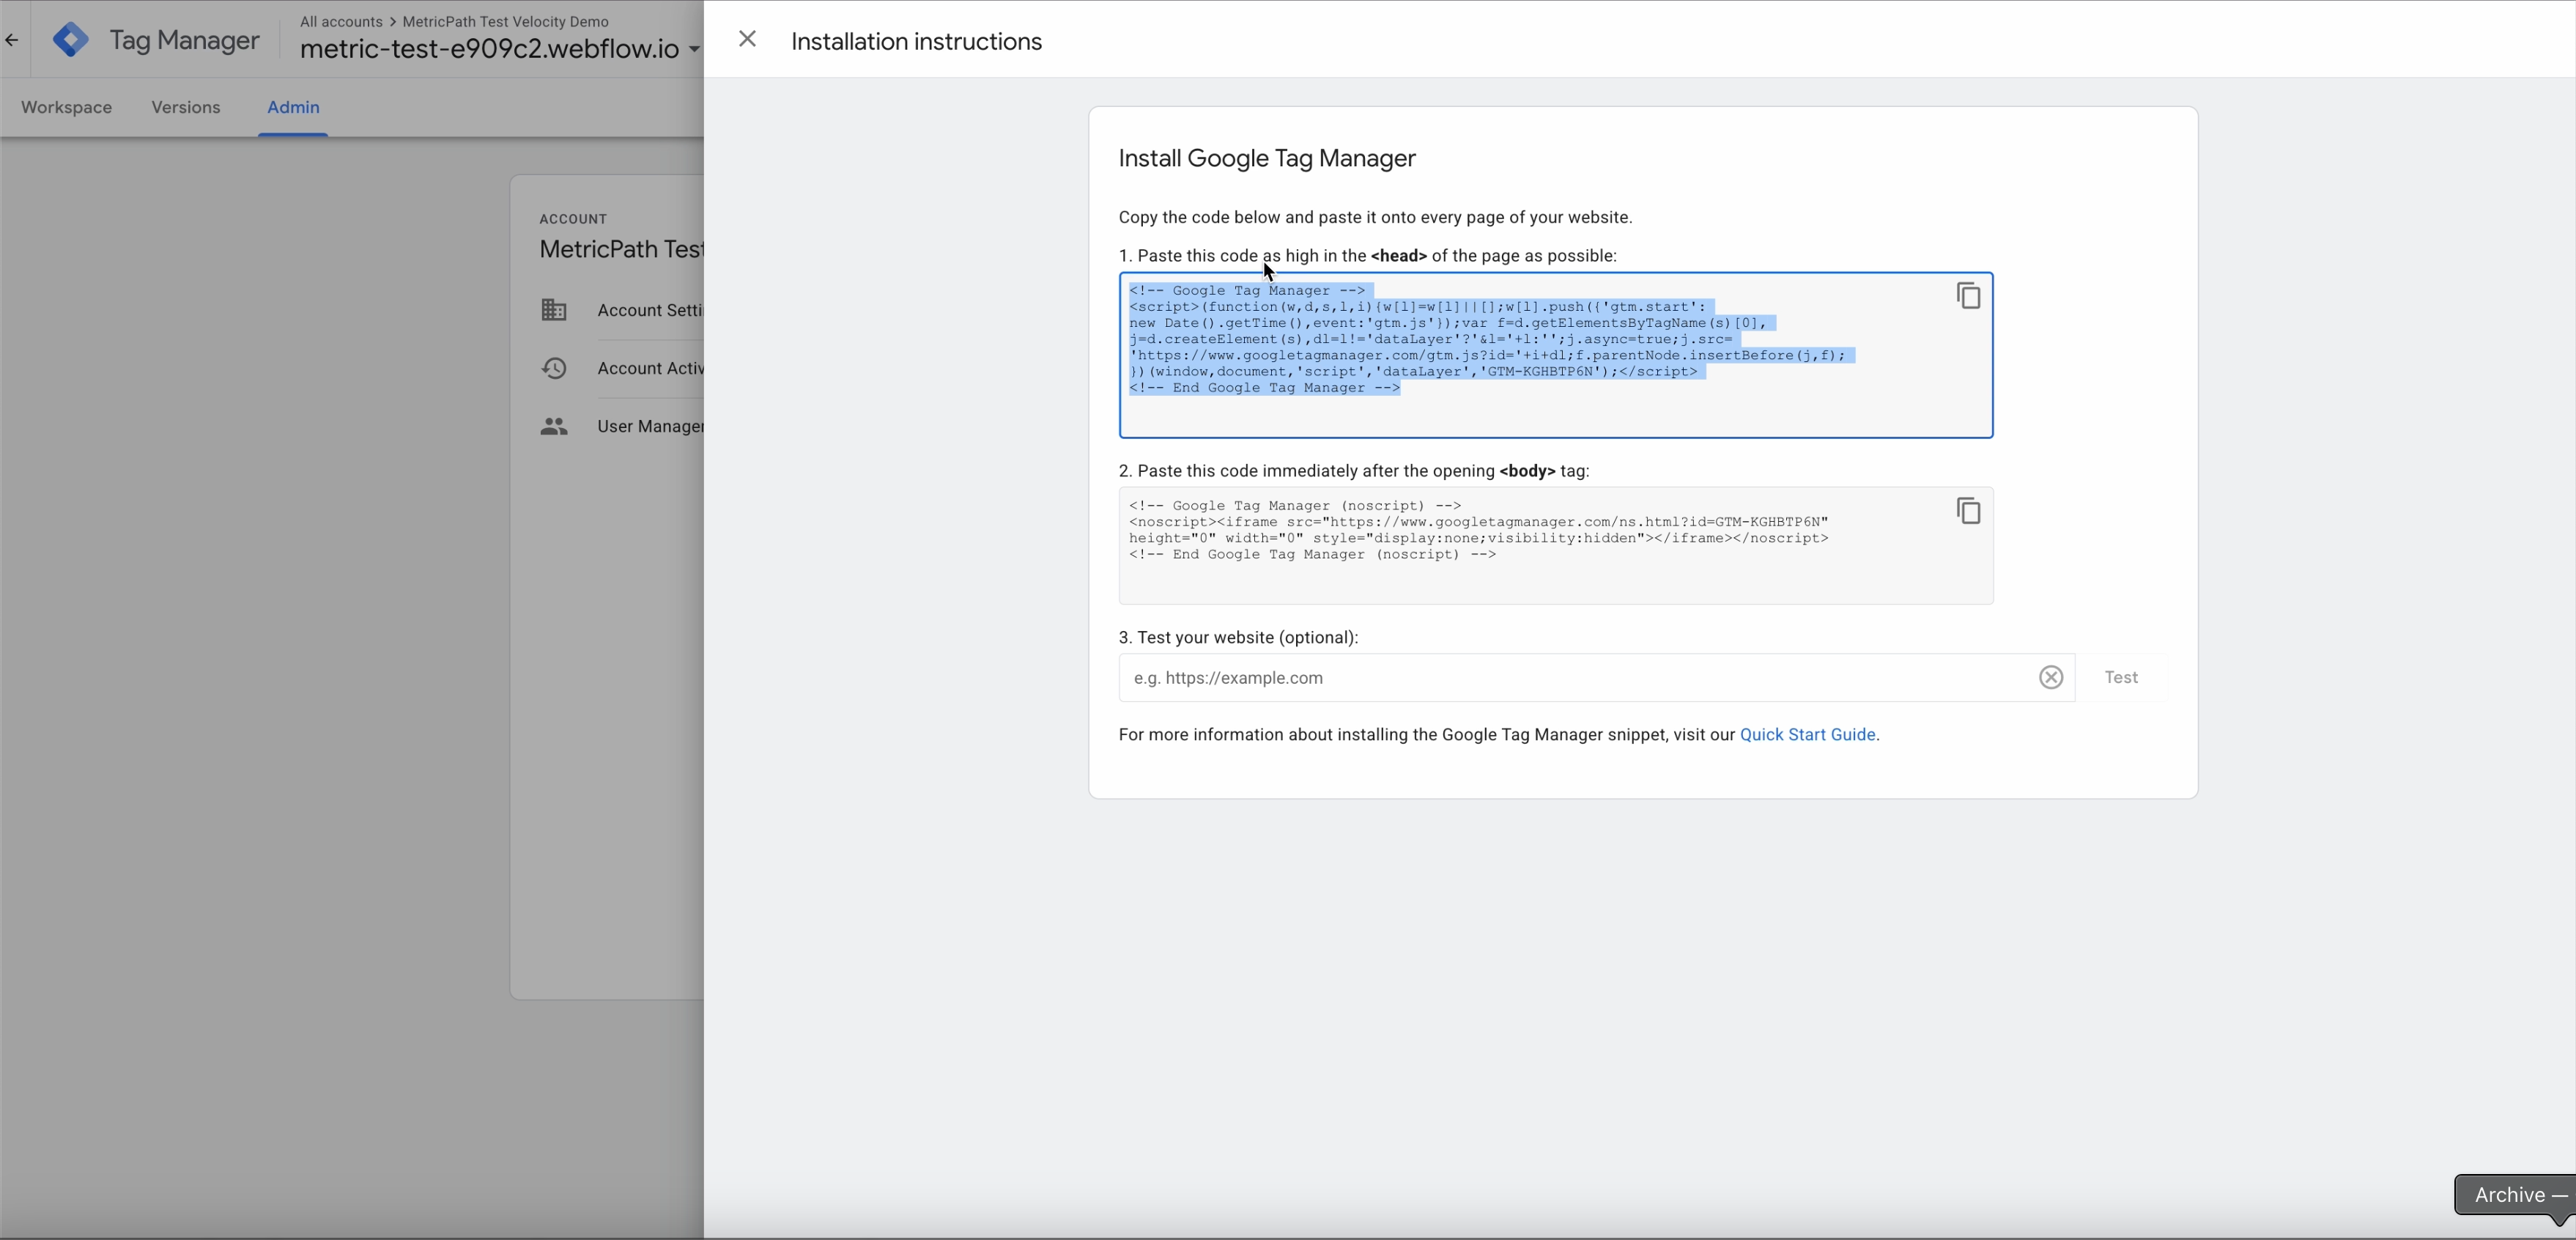
Task: Select the Admin tab
Action: click(293, 107)
